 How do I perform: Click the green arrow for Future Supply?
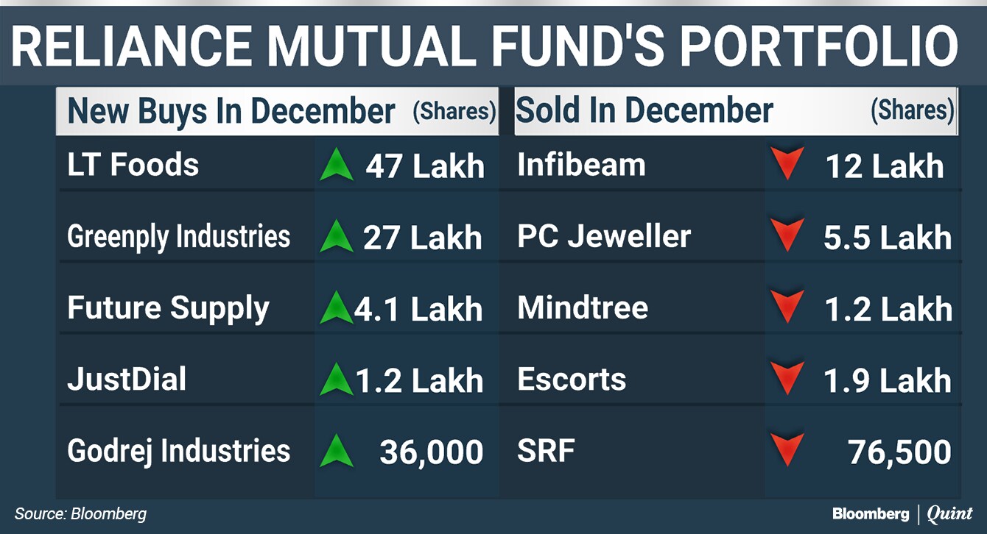(x=337, y=308)
